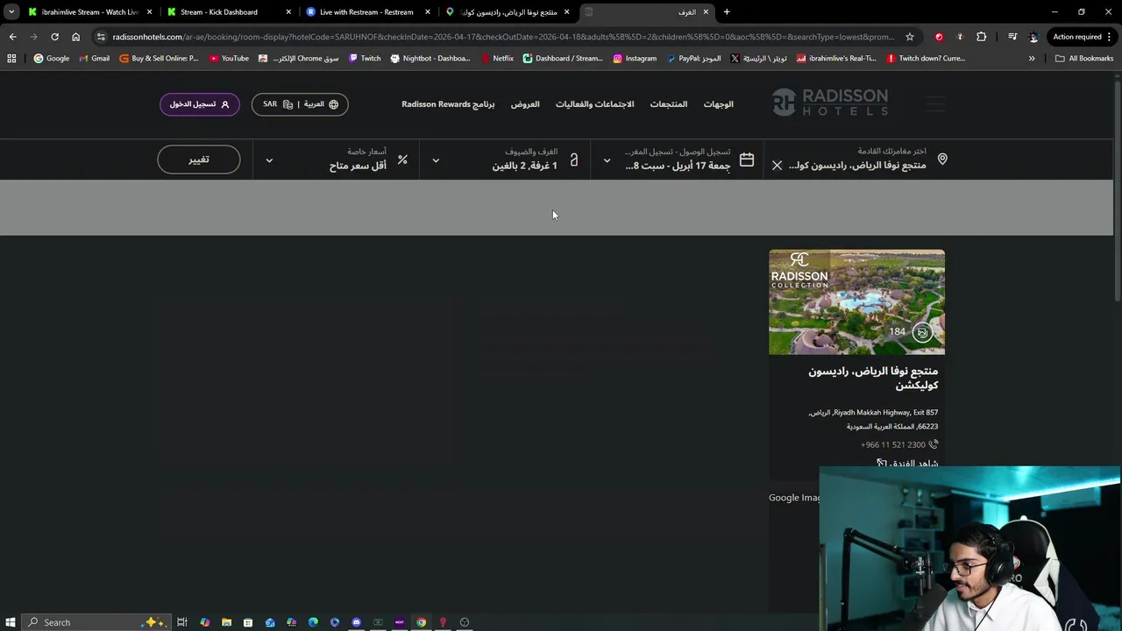Open the All Bookmarks folder
This screenshot has width=1122, height=631.
(x=1084, y=58)
